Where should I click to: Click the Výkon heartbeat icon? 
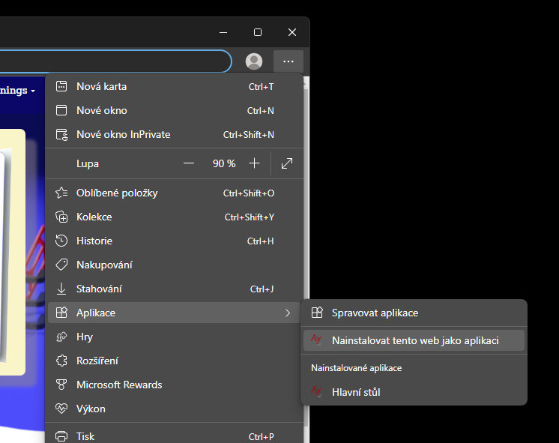(61, 409)
